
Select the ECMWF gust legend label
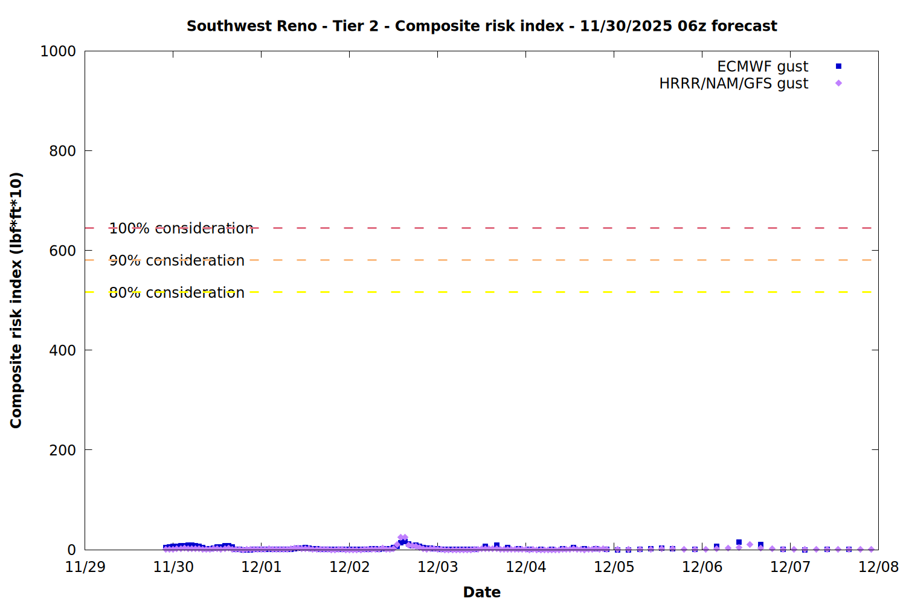click(762, 66)
